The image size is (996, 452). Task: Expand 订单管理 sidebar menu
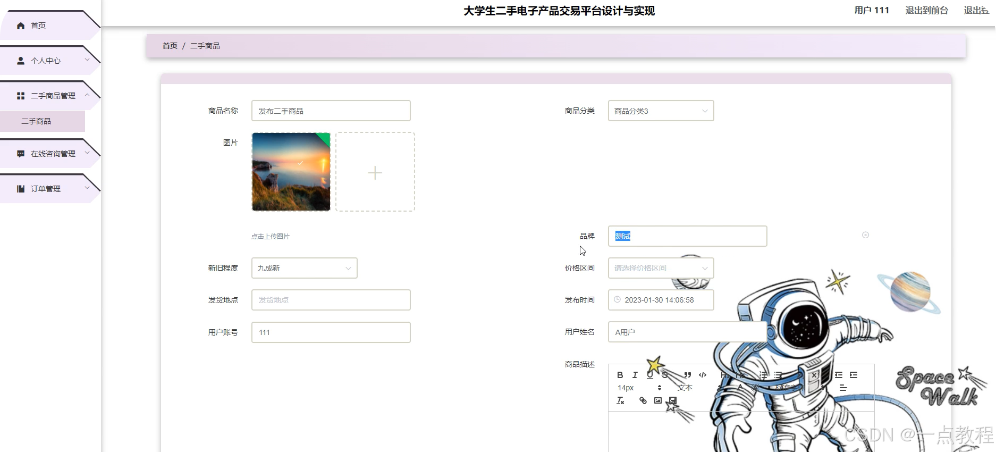(x=50, y=189)
